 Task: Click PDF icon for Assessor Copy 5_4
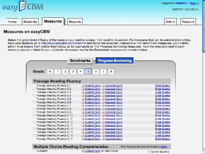[103, 96]
